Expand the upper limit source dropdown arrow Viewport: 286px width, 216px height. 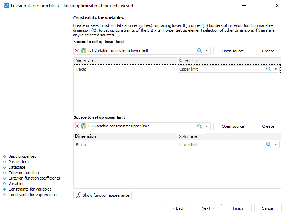coord(206,126)
